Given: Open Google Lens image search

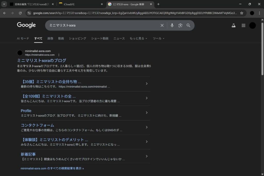Looking at the screenshot, I should 180,25.
